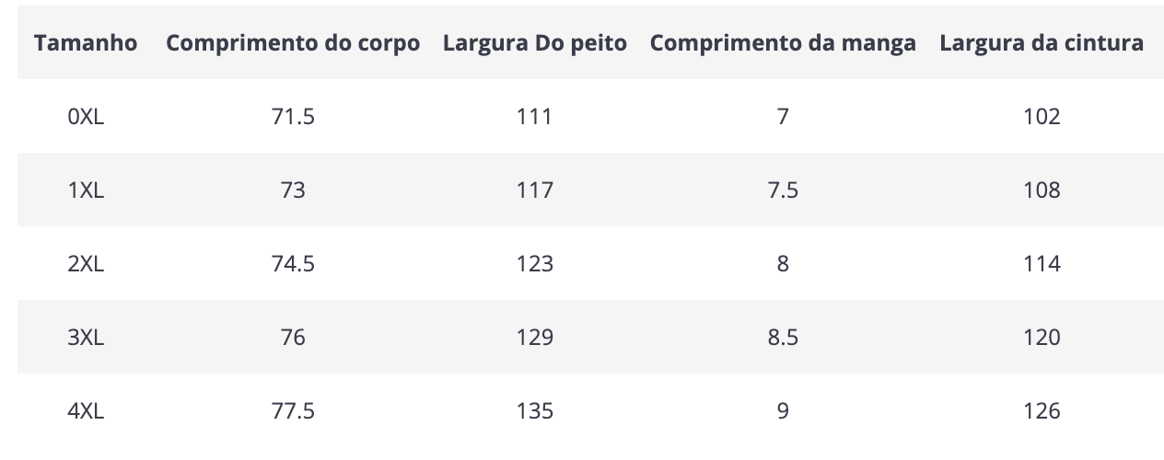Select the 2XL size cell

pyautogui.click(x=86, y=264)
